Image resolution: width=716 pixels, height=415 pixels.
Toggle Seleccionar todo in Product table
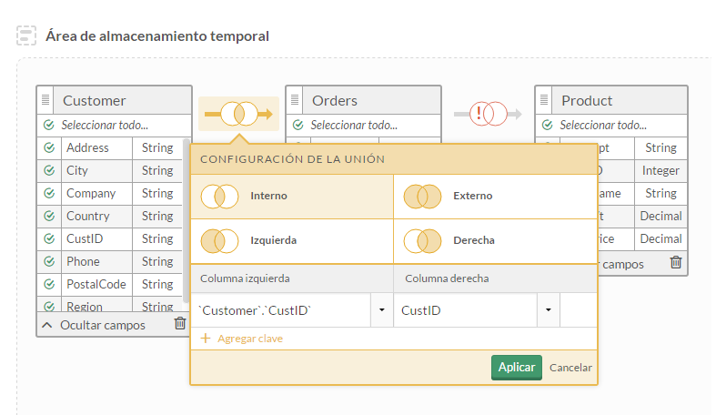(547, 125)
